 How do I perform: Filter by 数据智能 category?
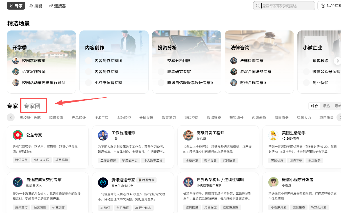point(214,118)
